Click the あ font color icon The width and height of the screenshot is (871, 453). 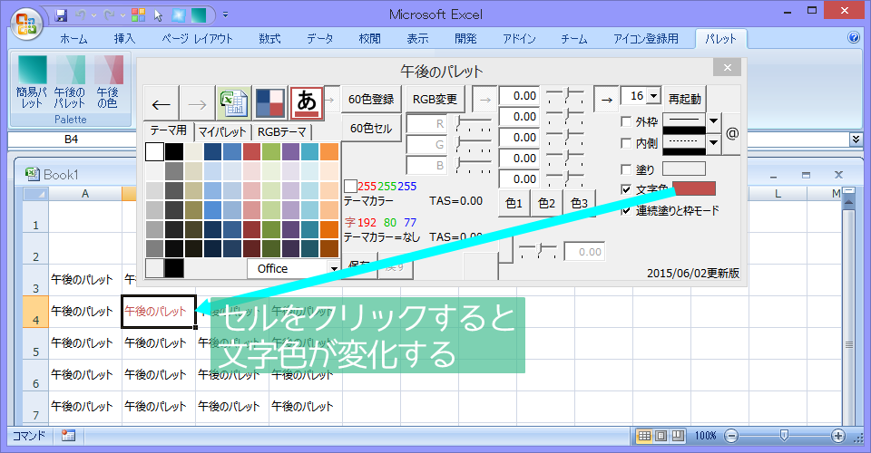click(307, 103)
